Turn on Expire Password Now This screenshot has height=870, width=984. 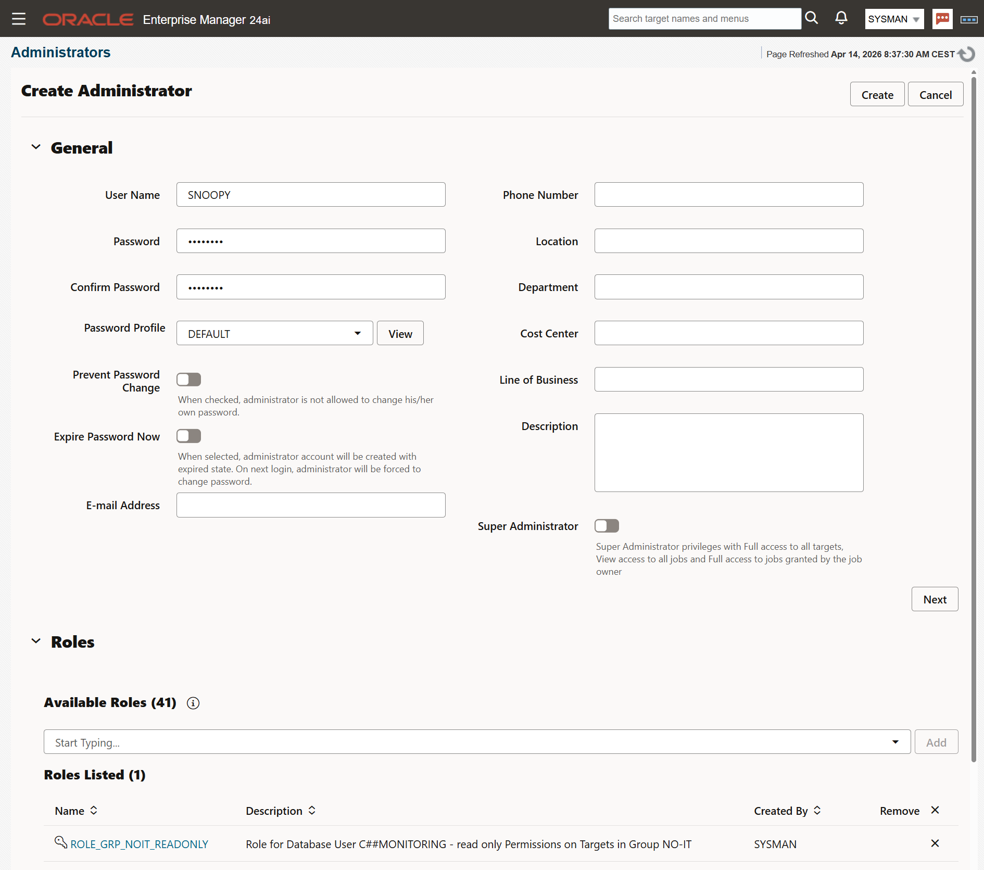tap(188, 436)
